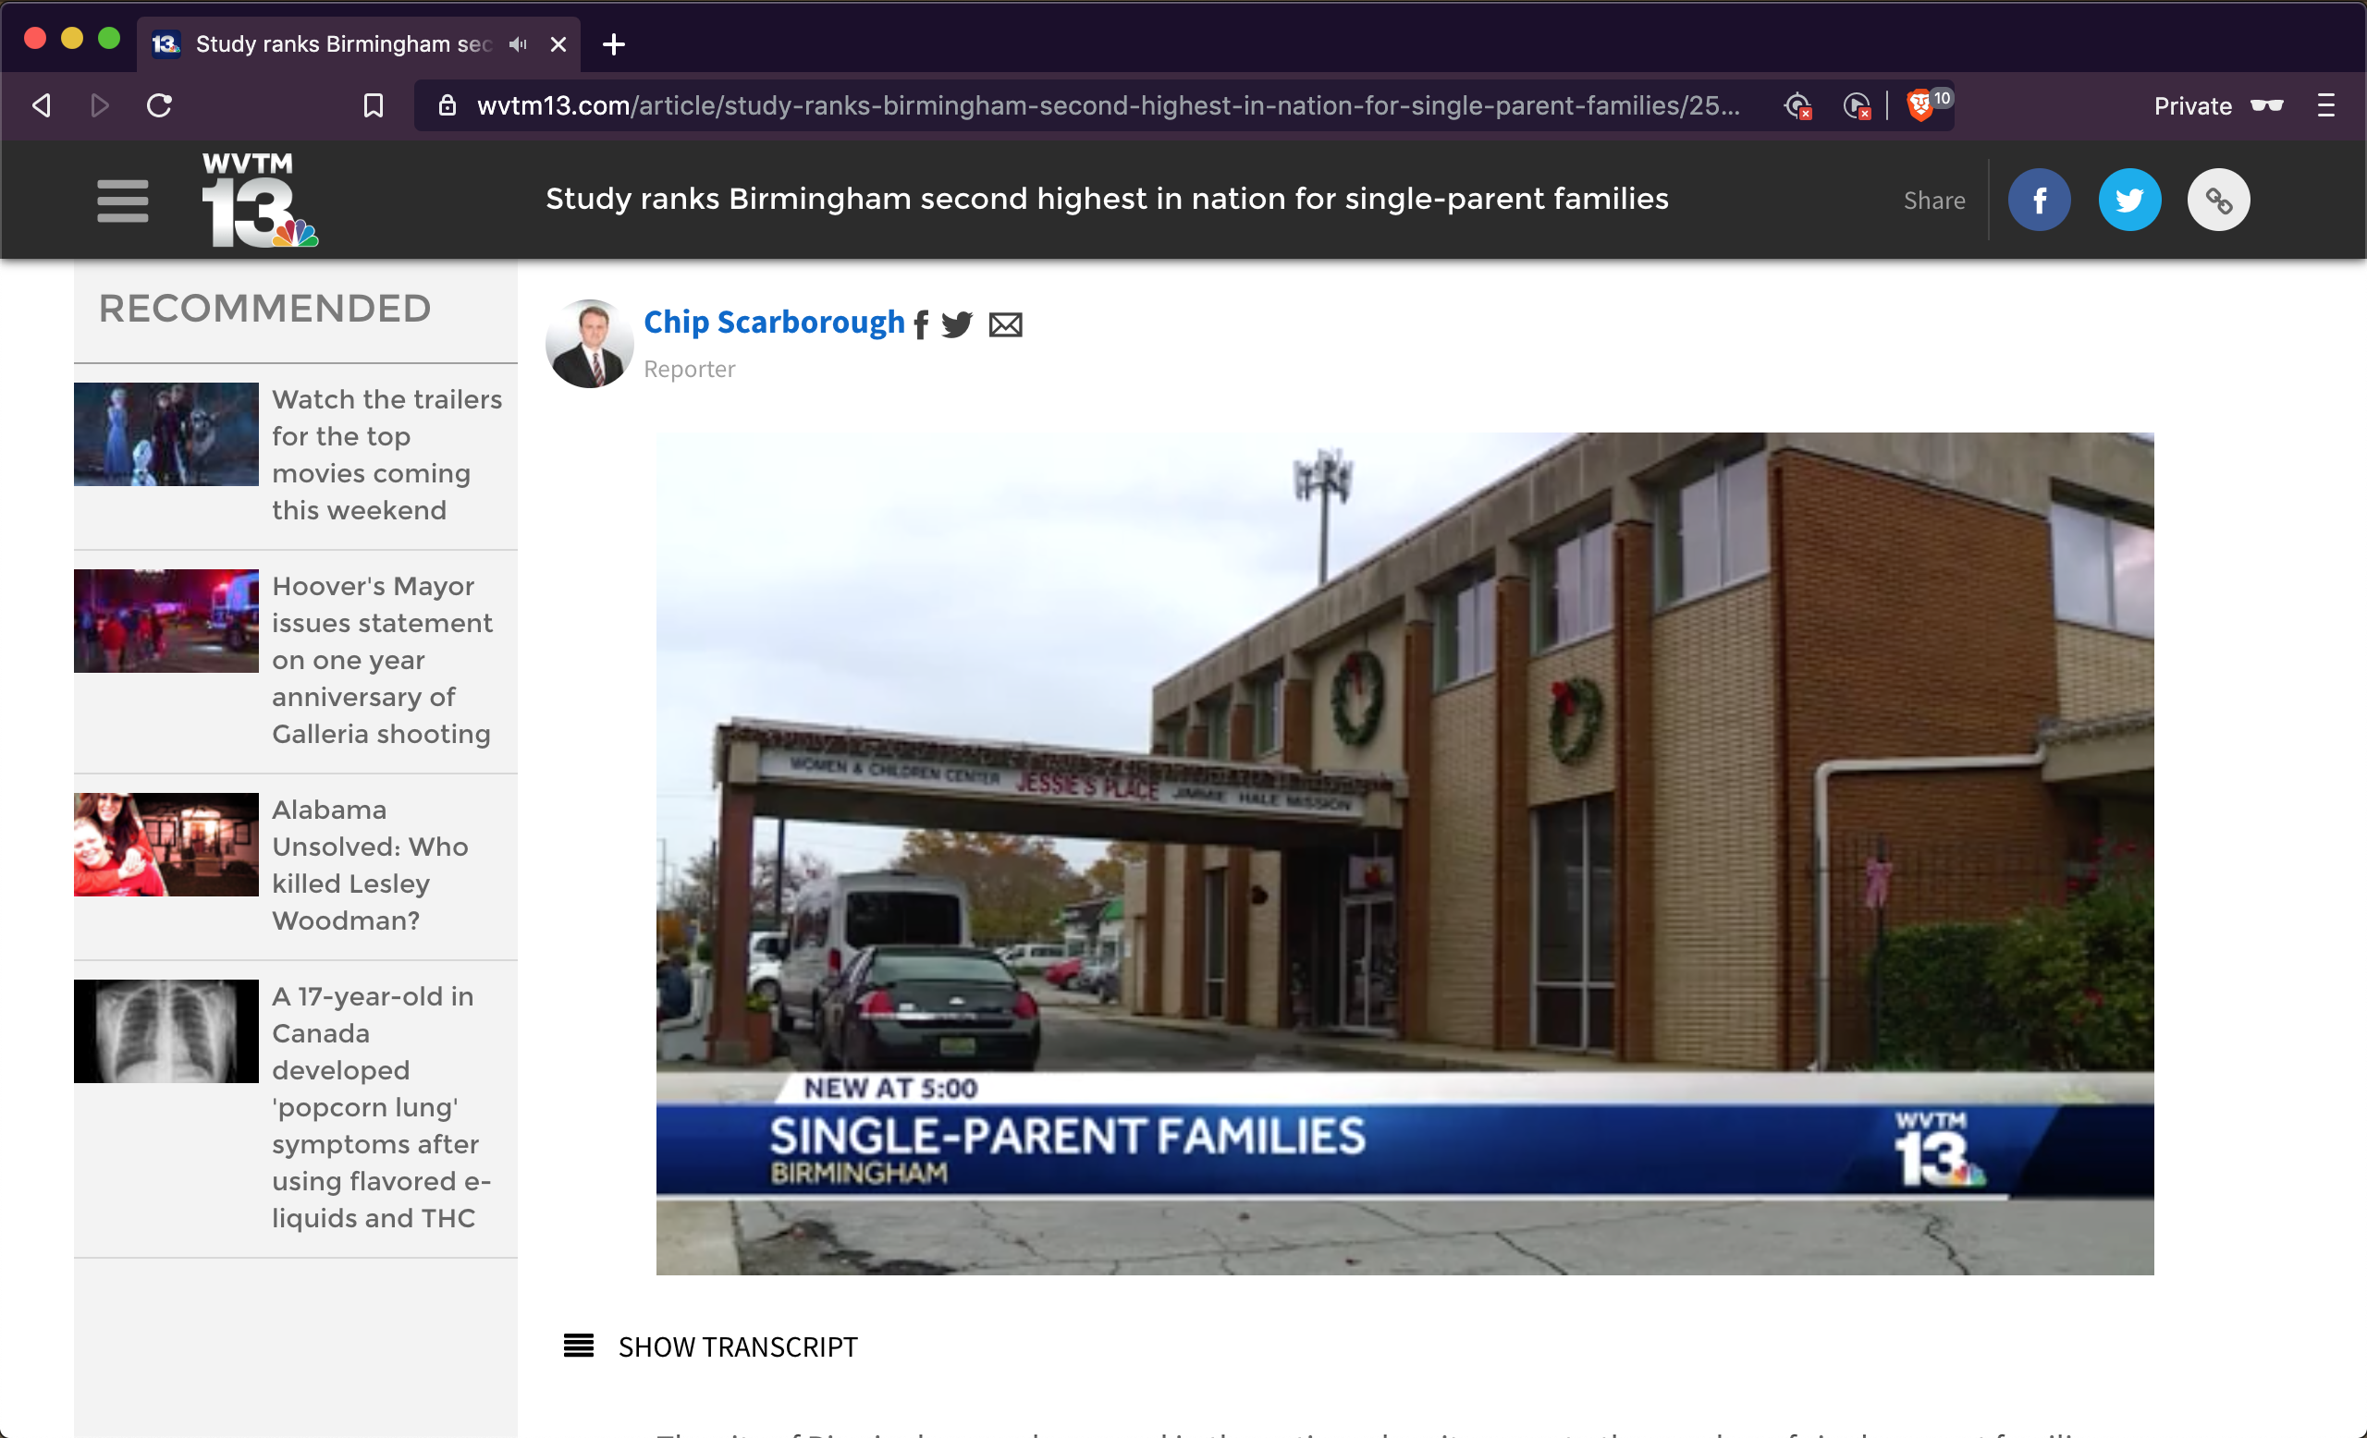Bookmark this article page
The width and height of the screenshot is (2367, 1438).
pyautogui.click(x=374, y=105)
